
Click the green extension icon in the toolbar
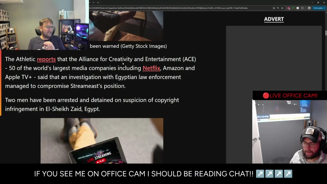coord(293,8)
